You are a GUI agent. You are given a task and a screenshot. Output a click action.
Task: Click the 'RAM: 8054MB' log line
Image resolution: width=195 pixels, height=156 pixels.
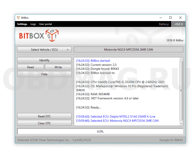point(93,94)
